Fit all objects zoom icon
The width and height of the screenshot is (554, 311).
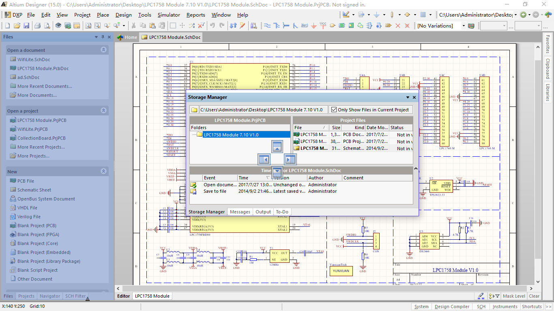[88, 26]
